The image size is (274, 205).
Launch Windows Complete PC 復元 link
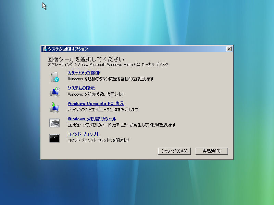click(x=96, y=104)
